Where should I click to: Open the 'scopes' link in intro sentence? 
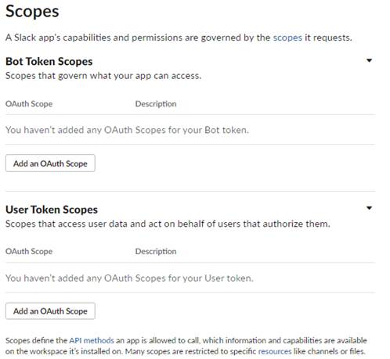[287, 38]
